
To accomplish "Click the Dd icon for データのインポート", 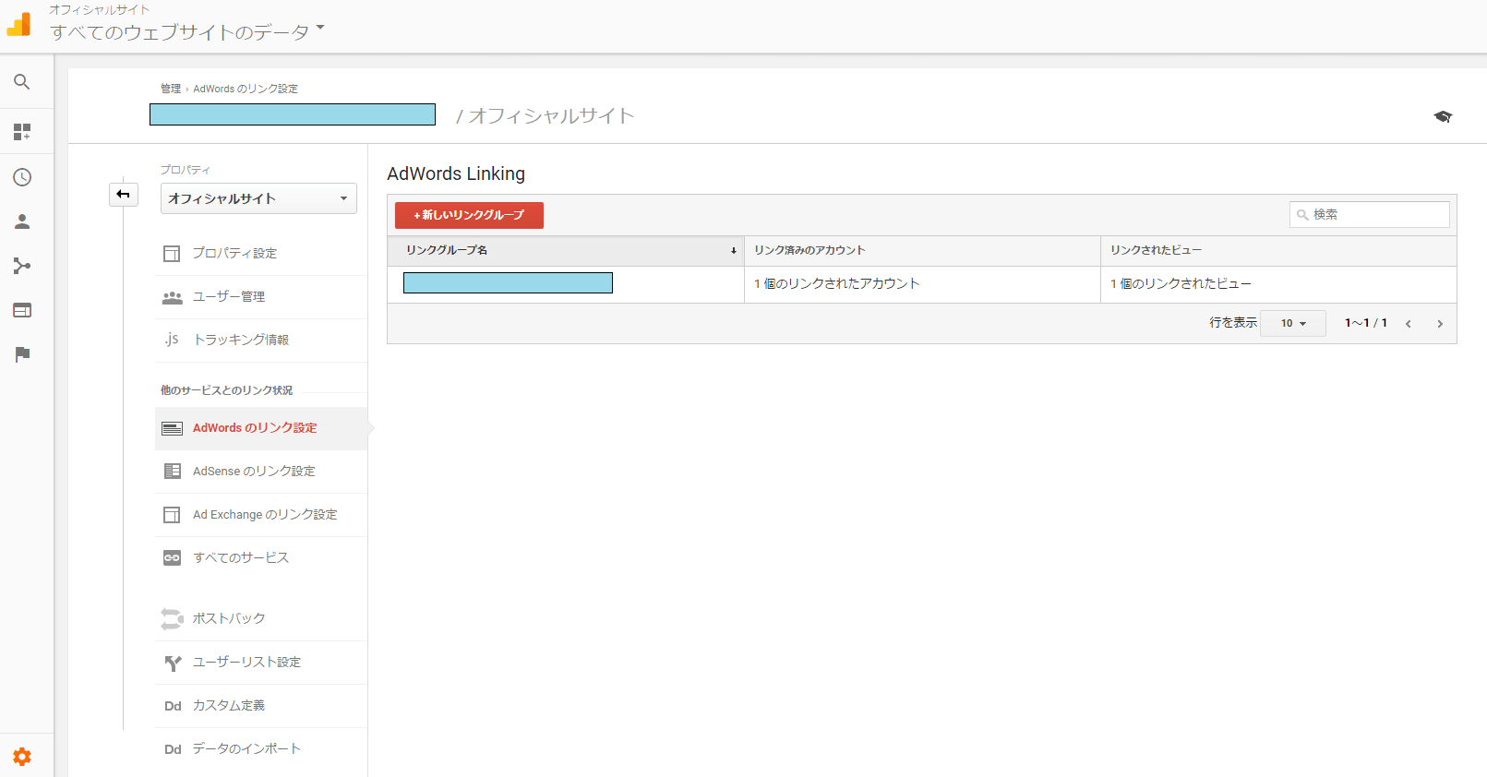I will [x=173, y=749].
